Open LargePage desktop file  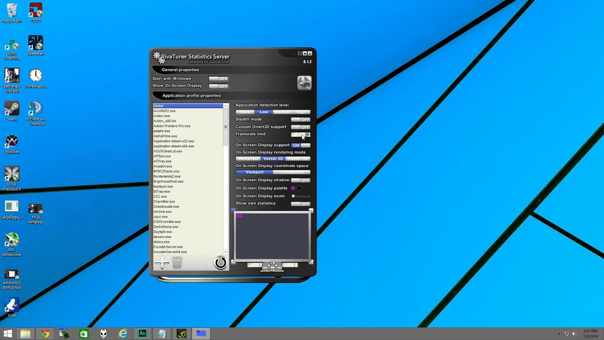pyautogui.click(x=12, y=211)
